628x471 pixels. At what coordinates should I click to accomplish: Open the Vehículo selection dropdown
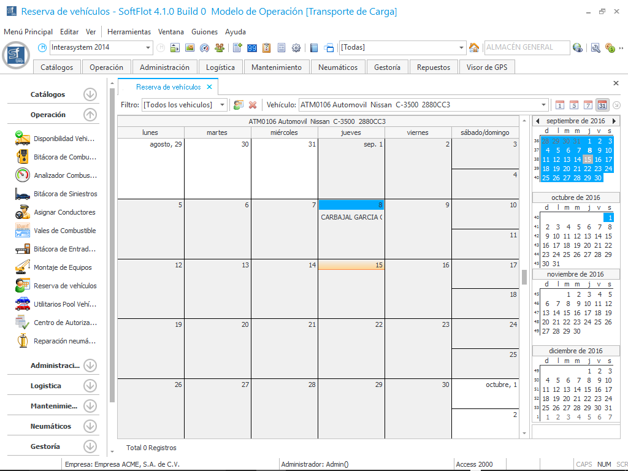point(543,105)
